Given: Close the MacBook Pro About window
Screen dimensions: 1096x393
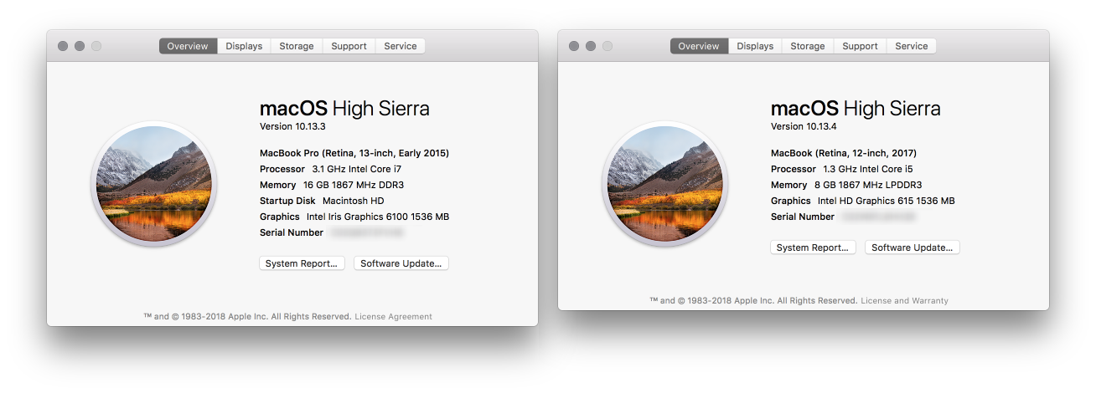Looking at the screenshot, I should pos(63,46).
